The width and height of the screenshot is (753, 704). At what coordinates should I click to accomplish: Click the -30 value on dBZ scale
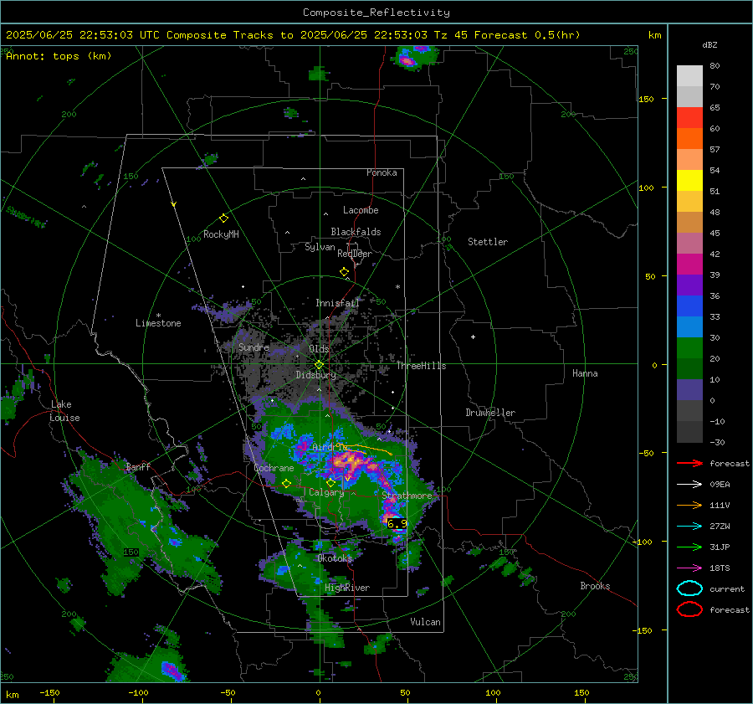pyautogui.click(x=717, y=442)
